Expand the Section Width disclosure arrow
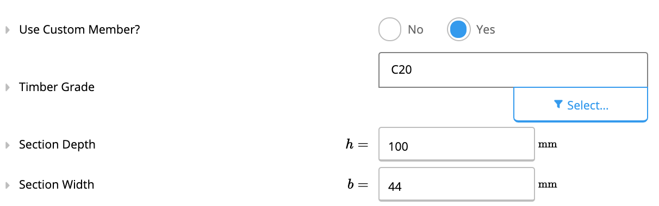This screenshot has width=659, height=206. 8,185
